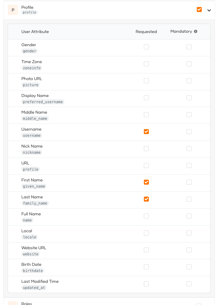The width and height of the screenshot is (219, 305).
Task: Click the info icon beside Mandatory
Action: (x=195, y=31)
